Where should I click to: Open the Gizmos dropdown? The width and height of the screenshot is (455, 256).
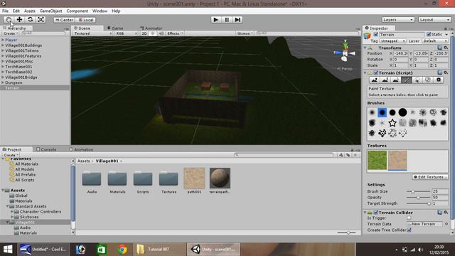tap(245, 33)
